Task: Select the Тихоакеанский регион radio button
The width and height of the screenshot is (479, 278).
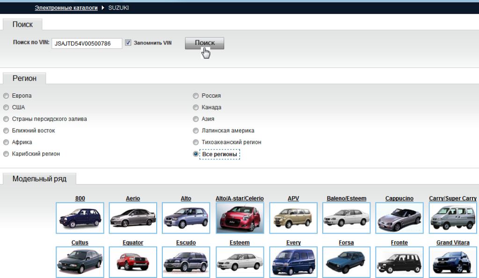Action: pyautogui.click(x=196, y=142)
